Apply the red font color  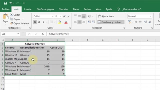66,22
